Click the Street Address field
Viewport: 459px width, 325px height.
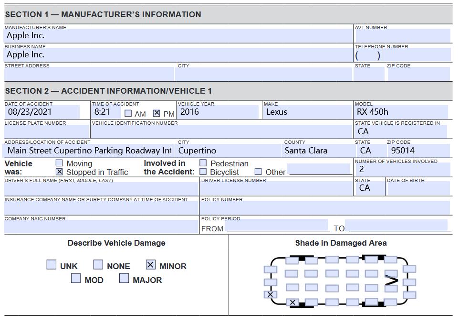coord(89,74)
